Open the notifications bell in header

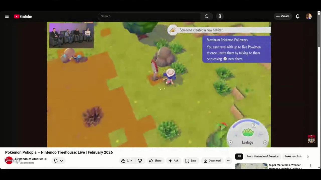(297, 16)
